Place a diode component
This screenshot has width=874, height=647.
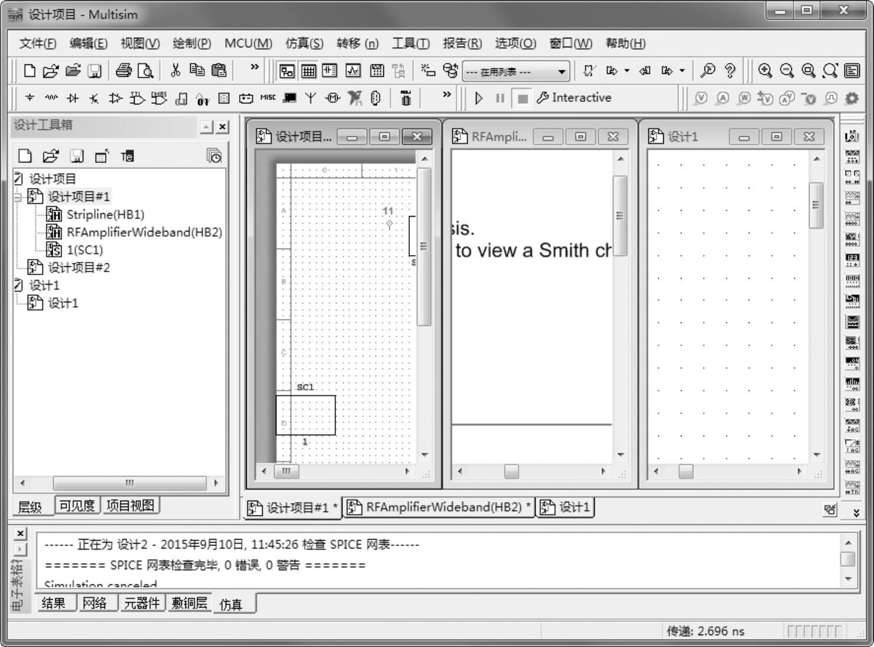(x=72, y=98)
